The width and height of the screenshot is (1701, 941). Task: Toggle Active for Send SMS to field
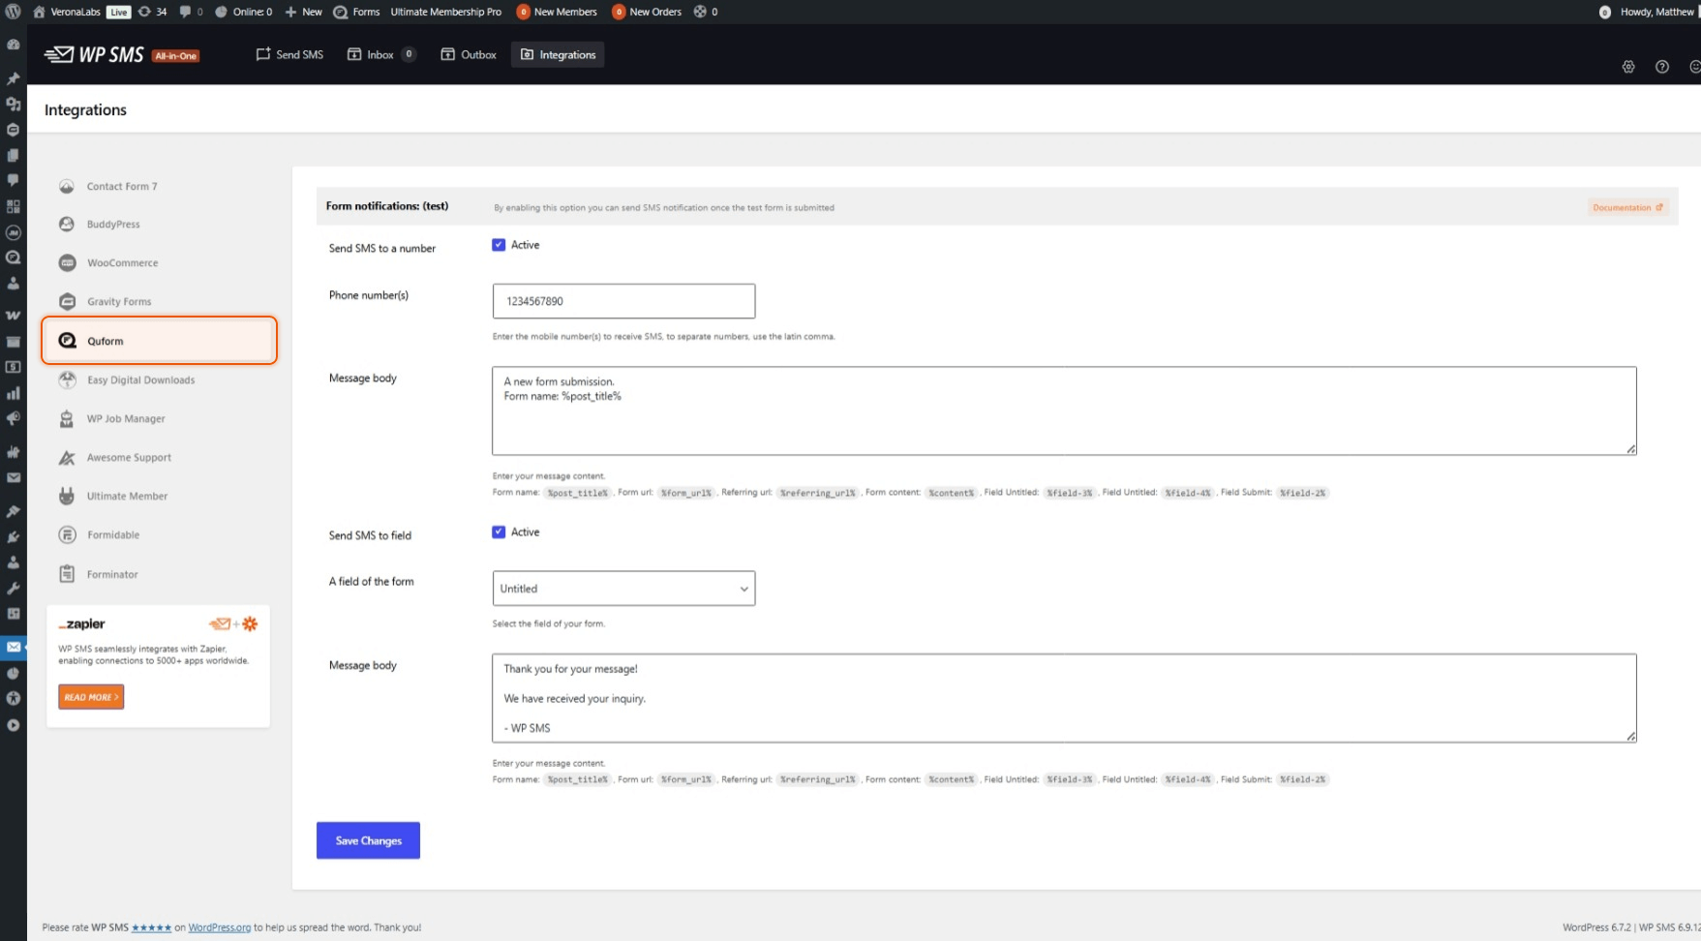pyautogui.click(x=499, y=532)
